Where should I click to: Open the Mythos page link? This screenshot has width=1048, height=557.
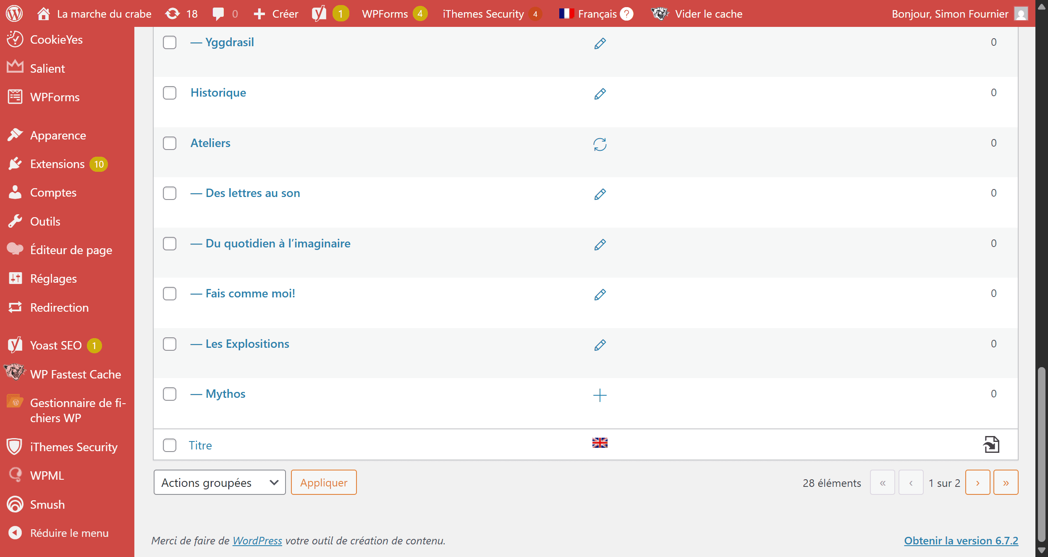[x=225, y=394]
